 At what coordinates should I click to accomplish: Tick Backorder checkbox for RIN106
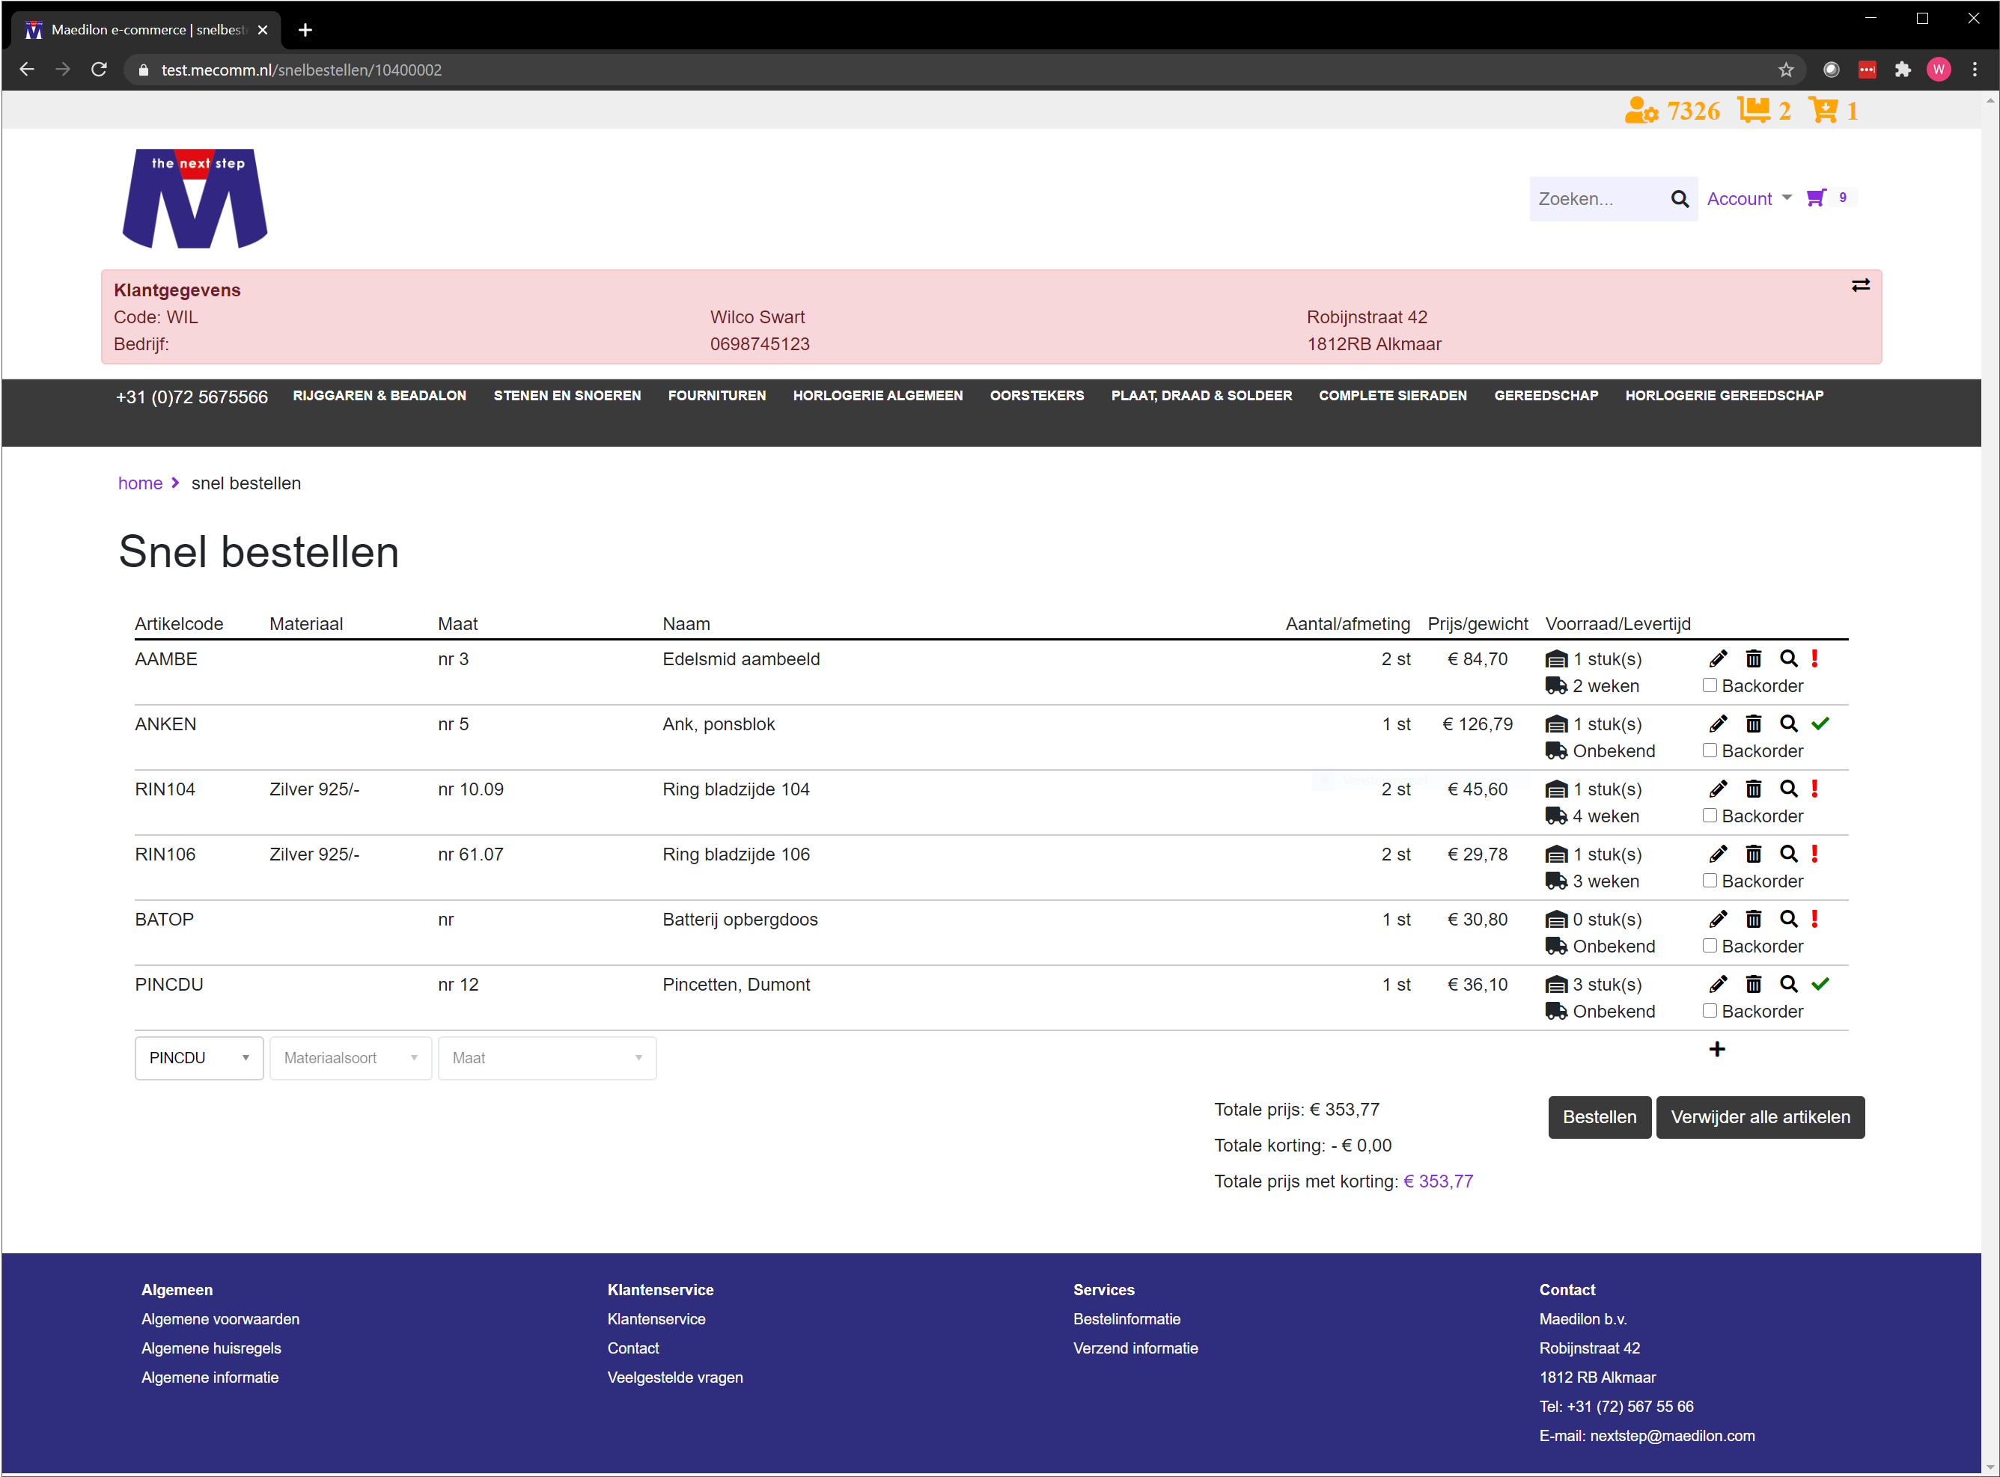pyautogui.click(x=1710, y=881)
